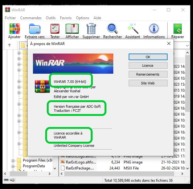Viewport: 193px width, 189px height.
Task: Click the Réparer green book icon
Action: (x=178, y=29)
